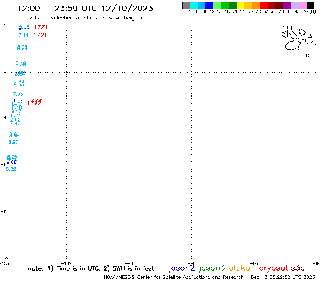Screen dimensions: 320x281
Task: Click the longitude axis label "-93"
Action: click(254, 263)
